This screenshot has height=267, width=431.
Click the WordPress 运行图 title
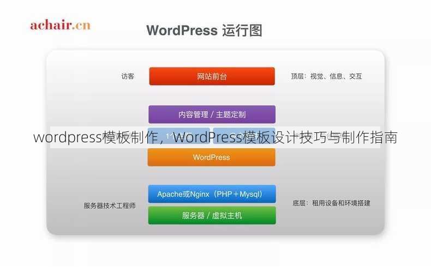click(204, 30)
